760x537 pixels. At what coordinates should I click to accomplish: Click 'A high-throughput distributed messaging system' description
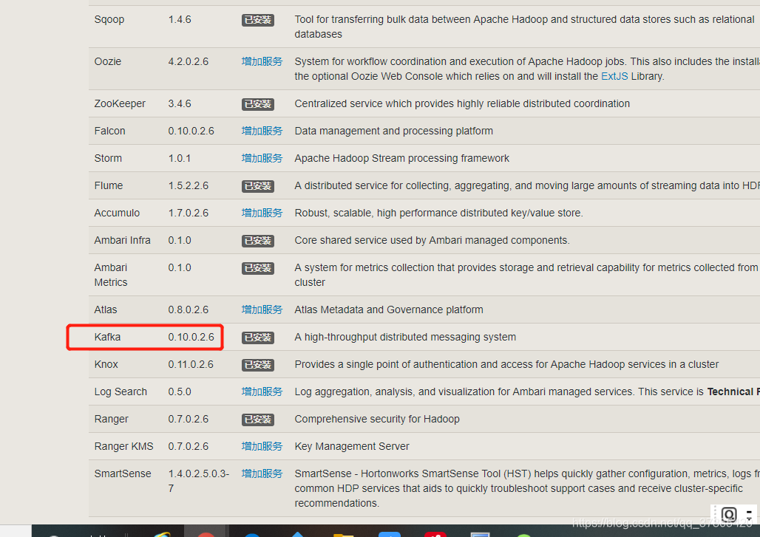pos(405,337)
